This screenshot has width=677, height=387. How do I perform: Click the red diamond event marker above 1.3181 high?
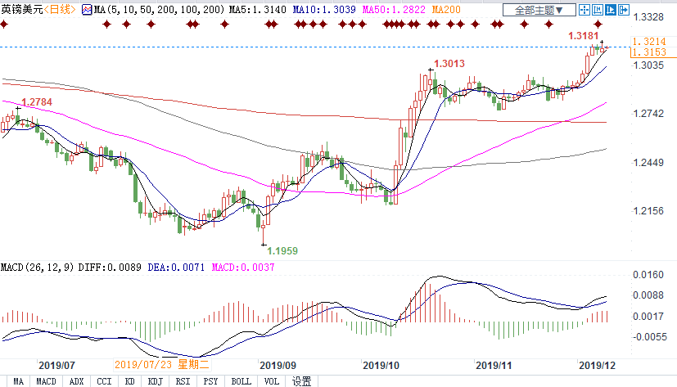(x=598, y=25)
